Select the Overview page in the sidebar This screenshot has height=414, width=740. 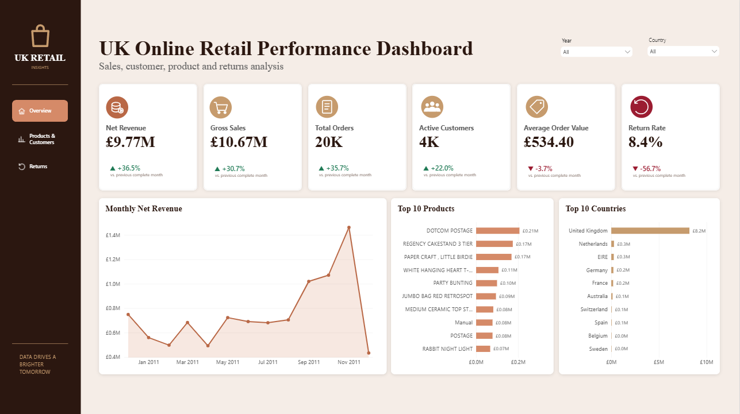pos(40,111)
